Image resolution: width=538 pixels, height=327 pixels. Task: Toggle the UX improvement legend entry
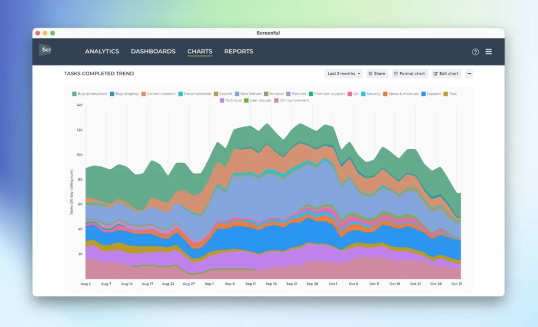point(292,100)
